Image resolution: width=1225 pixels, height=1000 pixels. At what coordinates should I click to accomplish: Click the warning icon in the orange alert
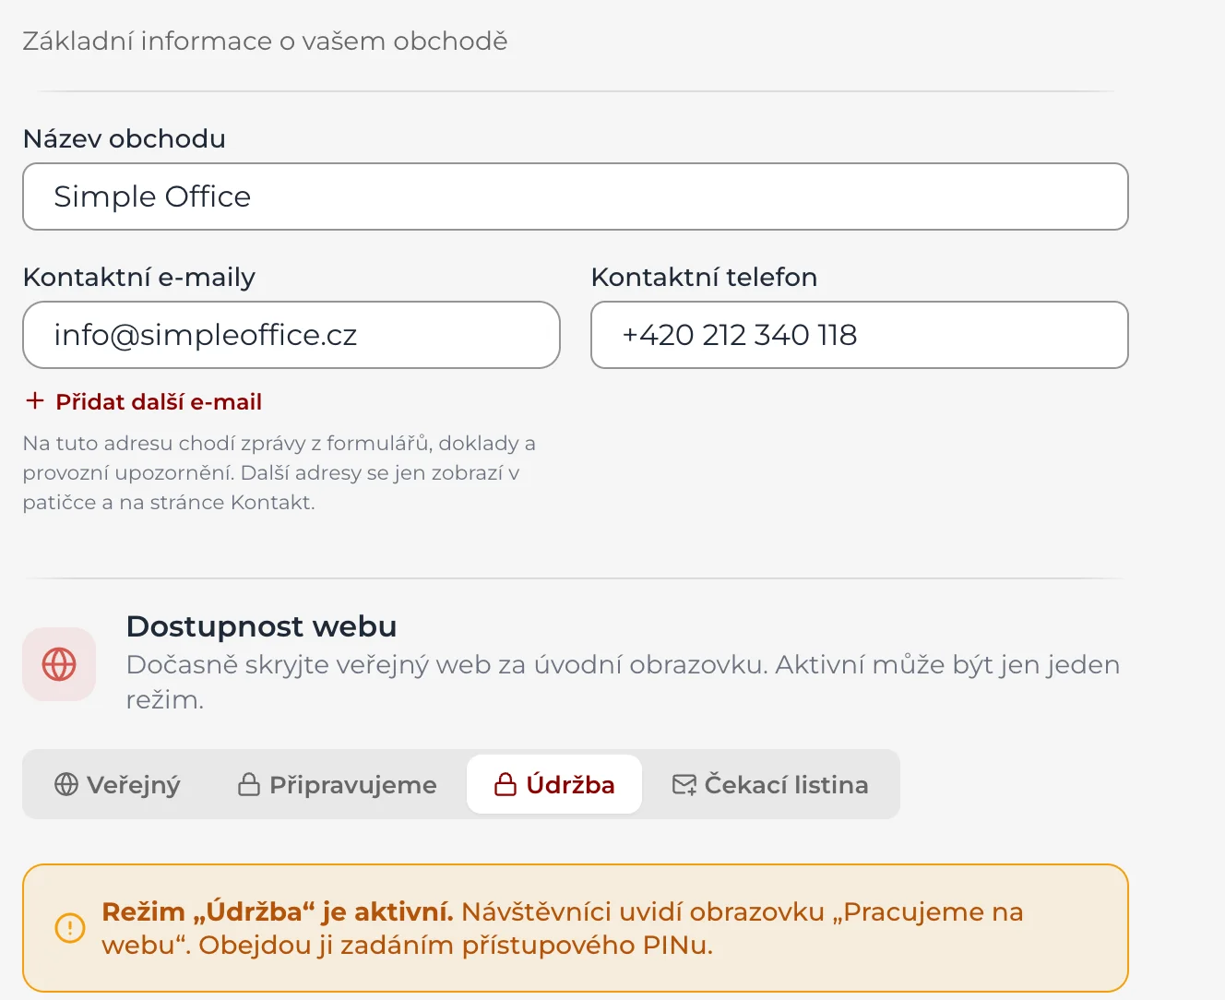(x=70, y=928)
